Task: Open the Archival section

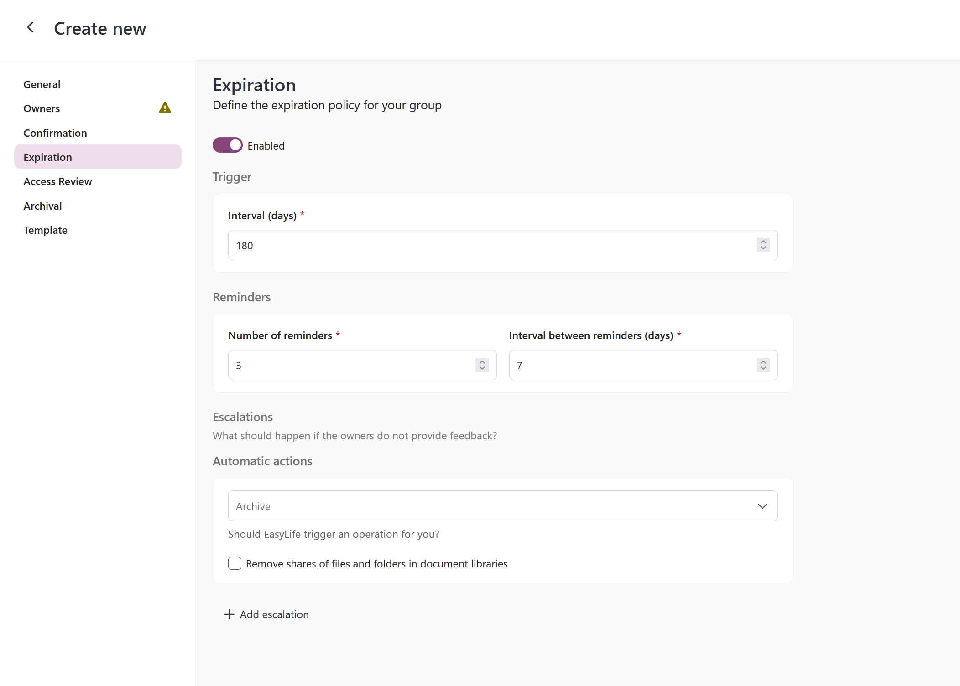Action: pos(43,206)
